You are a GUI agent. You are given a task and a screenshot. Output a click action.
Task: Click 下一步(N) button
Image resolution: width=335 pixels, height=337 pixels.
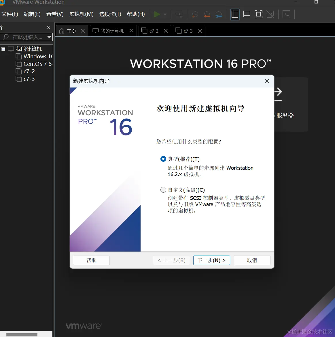[x=211, y=260]
